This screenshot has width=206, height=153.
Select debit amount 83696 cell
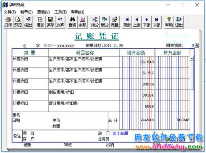click(x=137, y=84)
